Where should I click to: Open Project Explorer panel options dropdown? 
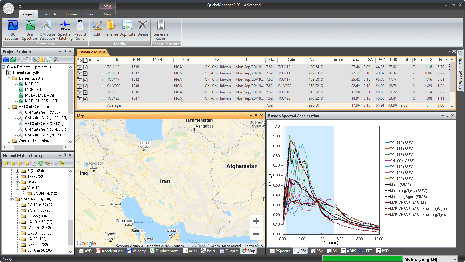coord(60,51)
